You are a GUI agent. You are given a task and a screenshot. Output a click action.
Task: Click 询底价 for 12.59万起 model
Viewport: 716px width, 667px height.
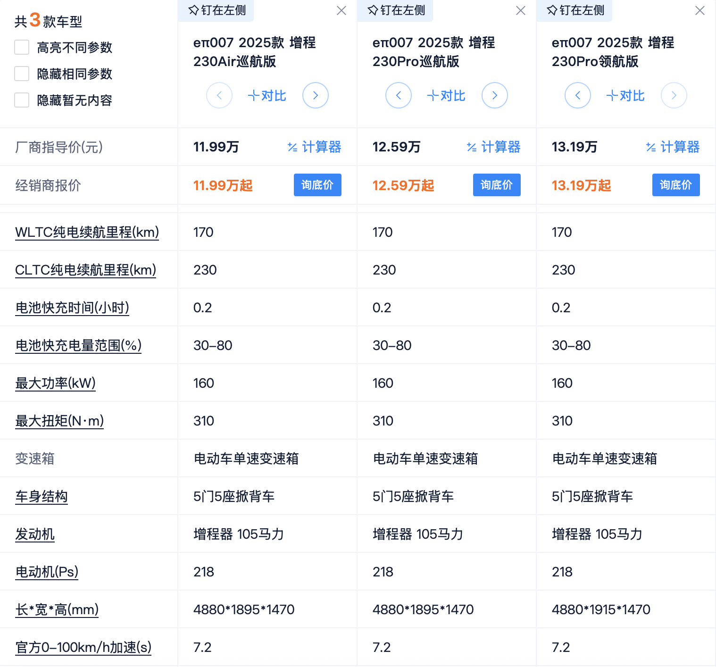(497, 185)
